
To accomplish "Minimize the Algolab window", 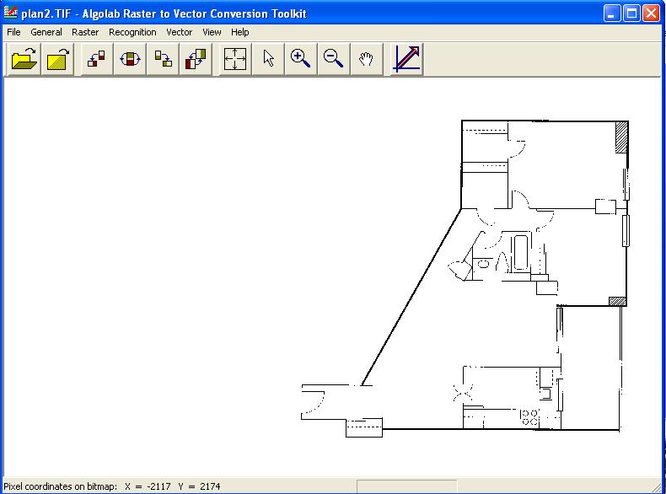I will point(612,13).
